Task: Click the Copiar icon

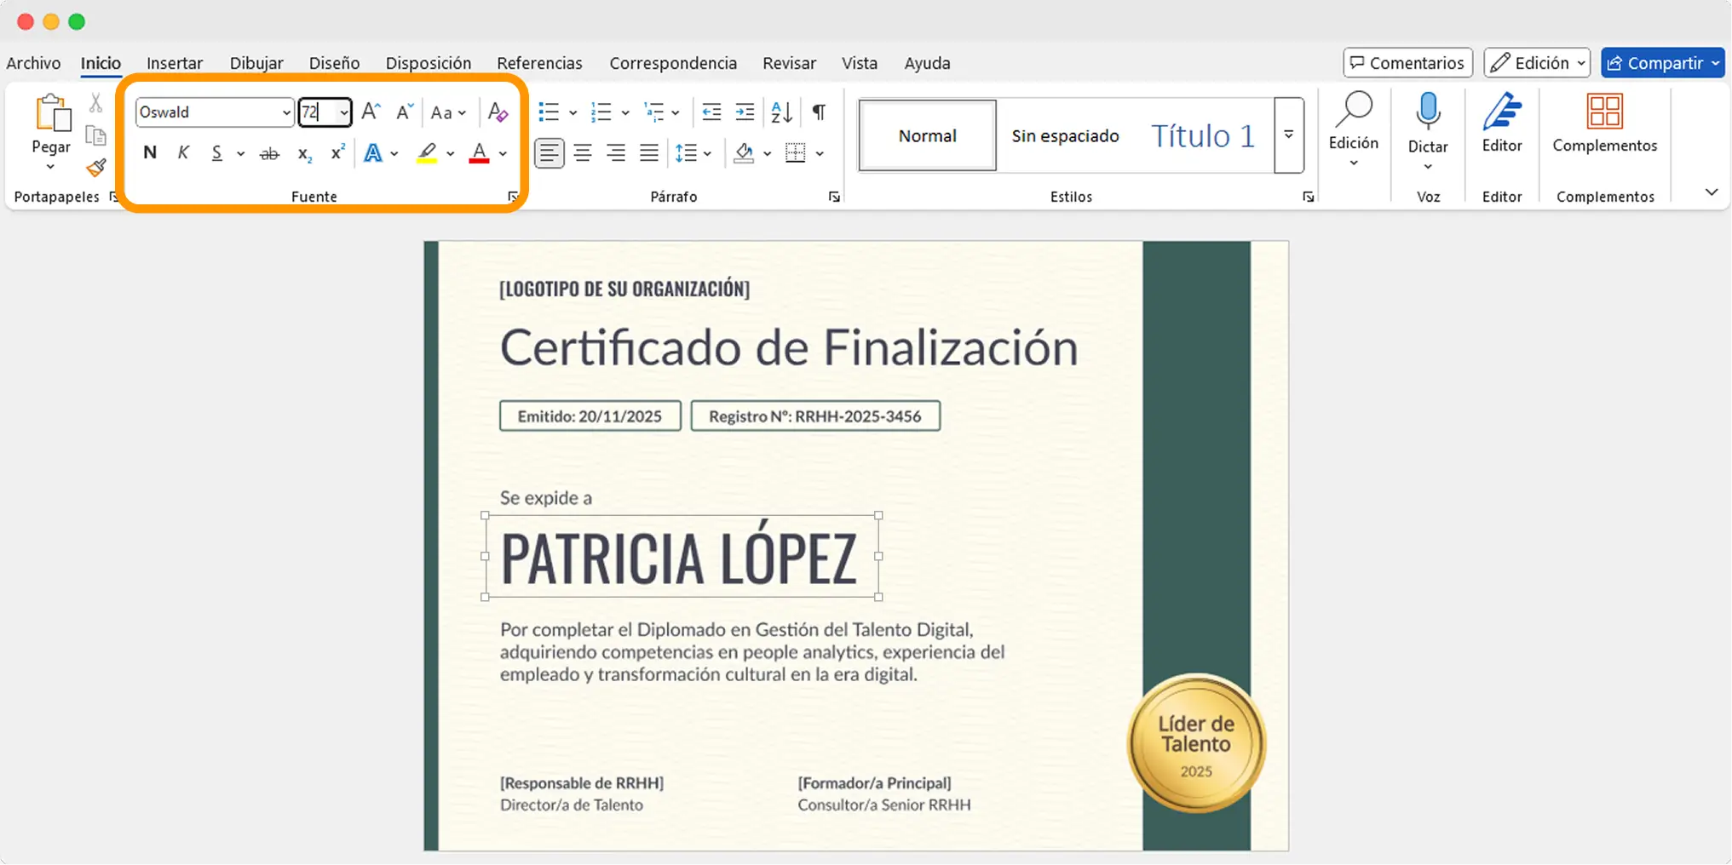Action: point(96,135)
